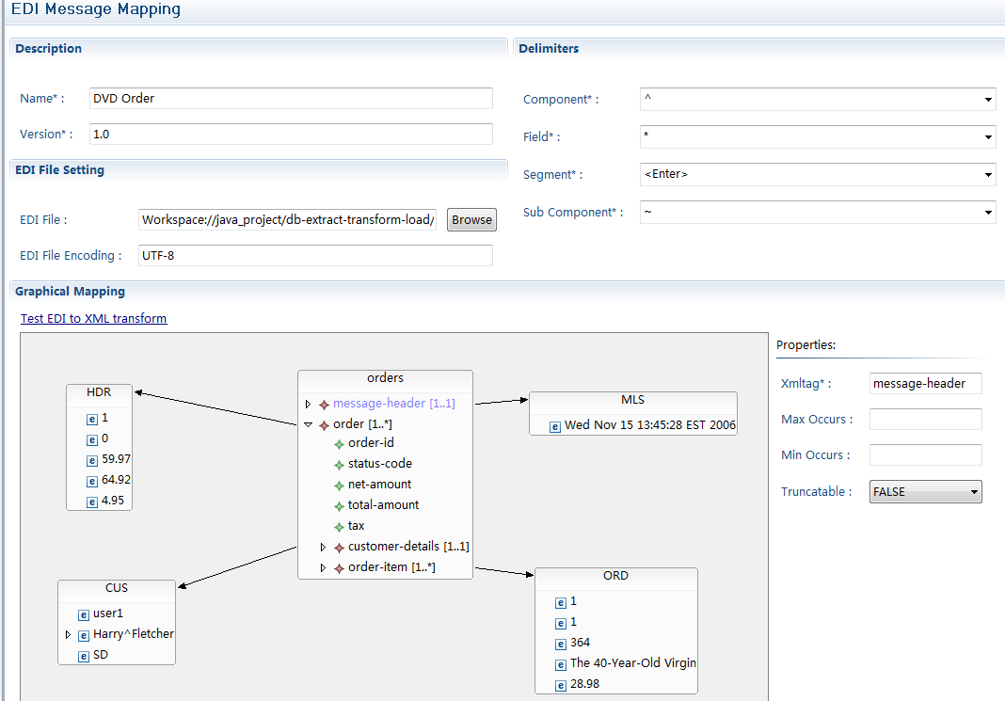Click the Browse button for EDI File
1005x701 pixels.
tap(471, 220)
